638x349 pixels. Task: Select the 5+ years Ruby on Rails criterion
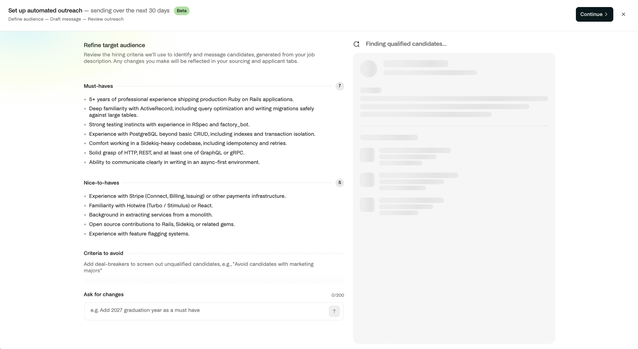tap(191, 99)
